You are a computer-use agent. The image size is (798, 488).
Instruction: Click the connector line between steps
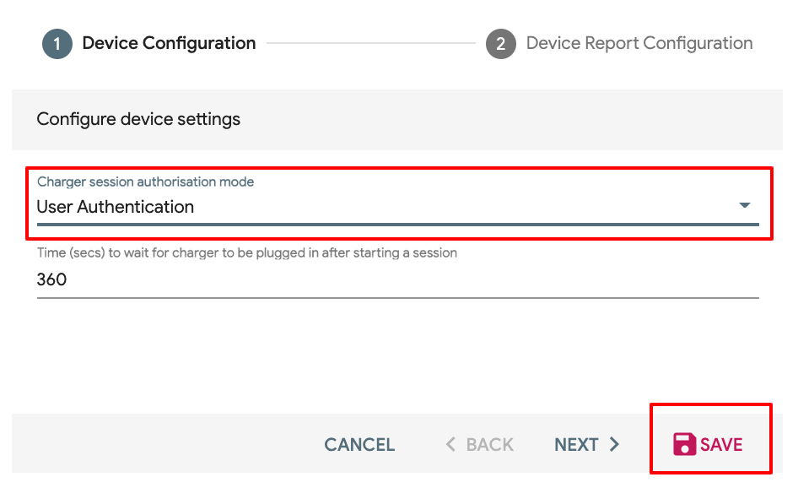coord(371,43)
